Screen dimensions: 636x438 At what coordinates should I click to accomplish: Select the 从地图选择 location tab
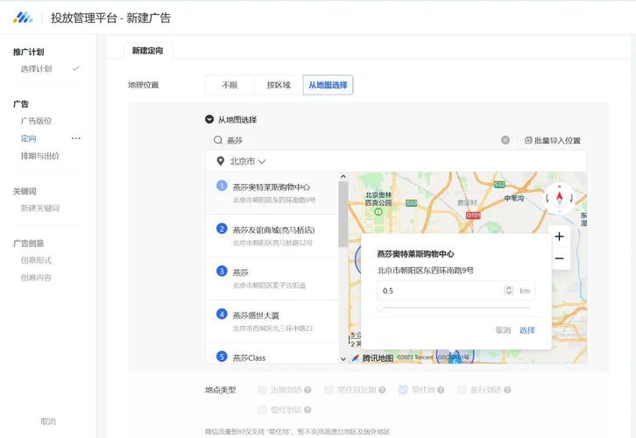tap(328, 85)
